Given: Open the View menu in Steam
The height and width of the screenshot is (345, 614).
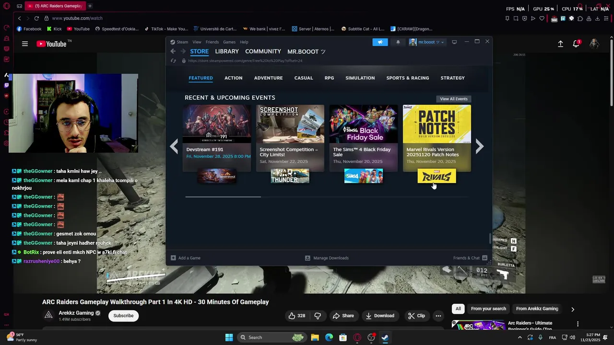Looking at the screenshot, I should point(197,42).
